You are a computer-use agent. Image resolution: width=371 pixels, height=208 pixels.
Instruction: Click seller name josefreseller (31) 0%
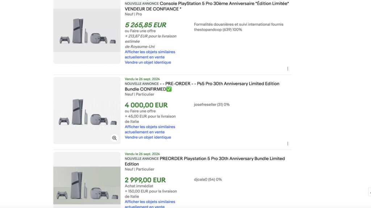click(x=212, y=104)
